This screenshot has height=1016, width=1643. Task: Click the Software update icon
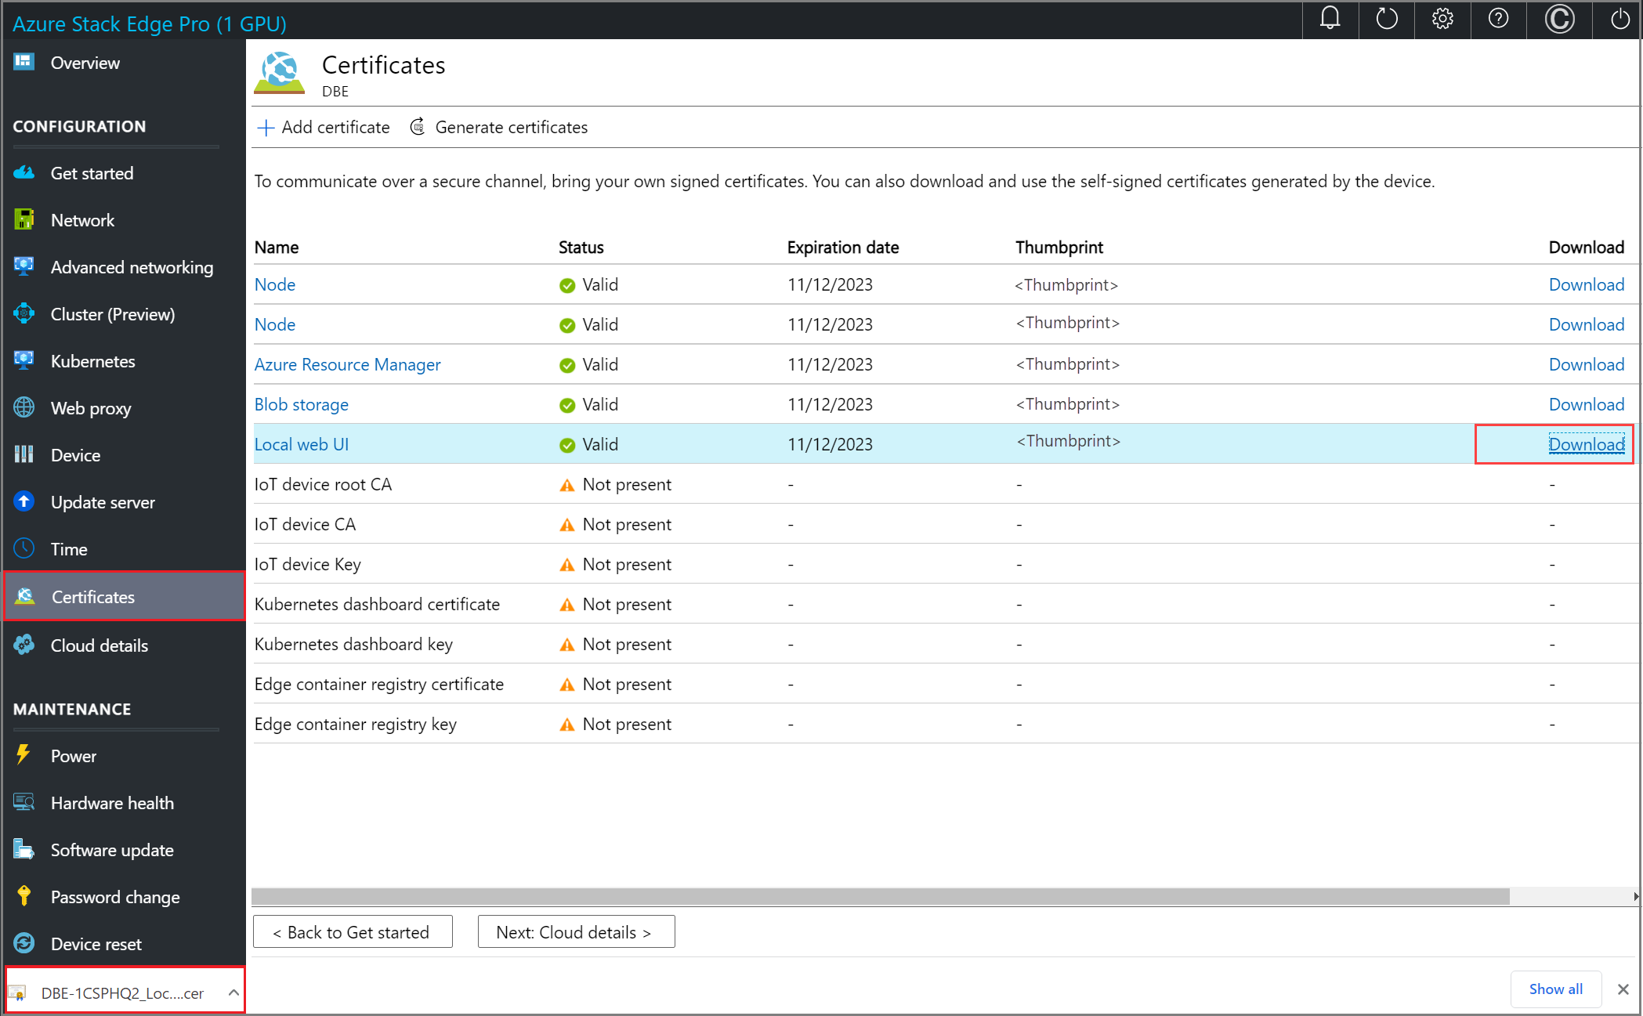26,849
